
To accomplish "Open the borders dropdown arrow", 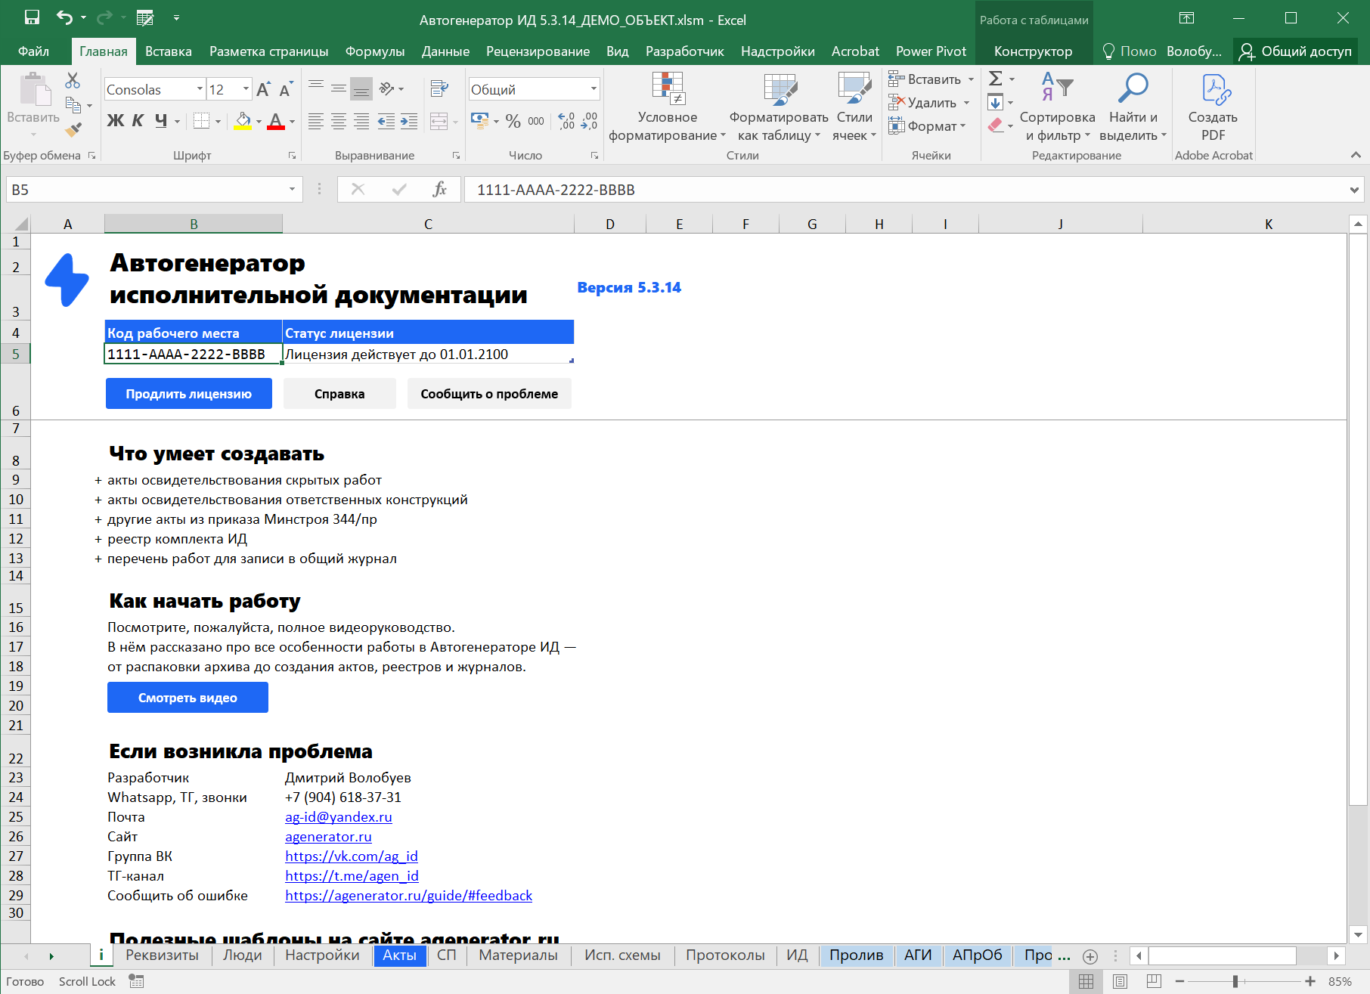I will point(218,121).
